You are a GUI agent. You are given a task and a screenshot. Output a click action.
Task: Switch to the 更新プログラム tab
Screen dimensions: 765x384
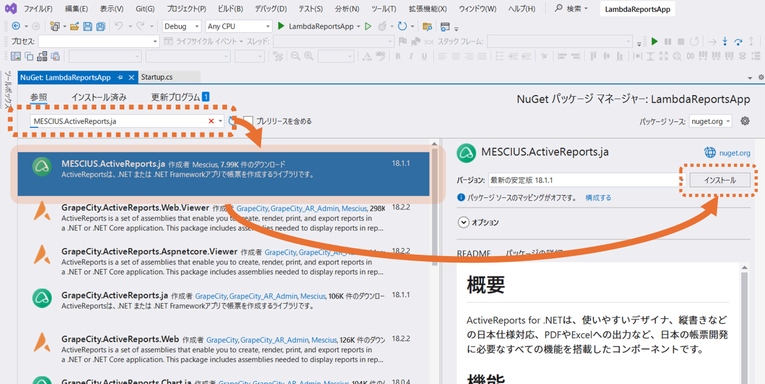click(x=176, y=97)
